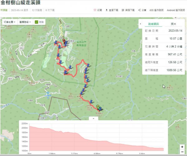Click the direct download icon
187x156 pixels.
[x=107, y=10]
